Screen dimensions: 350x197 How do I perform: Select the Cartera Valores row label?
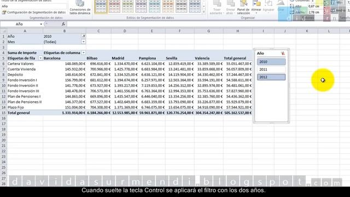[21, 63]
